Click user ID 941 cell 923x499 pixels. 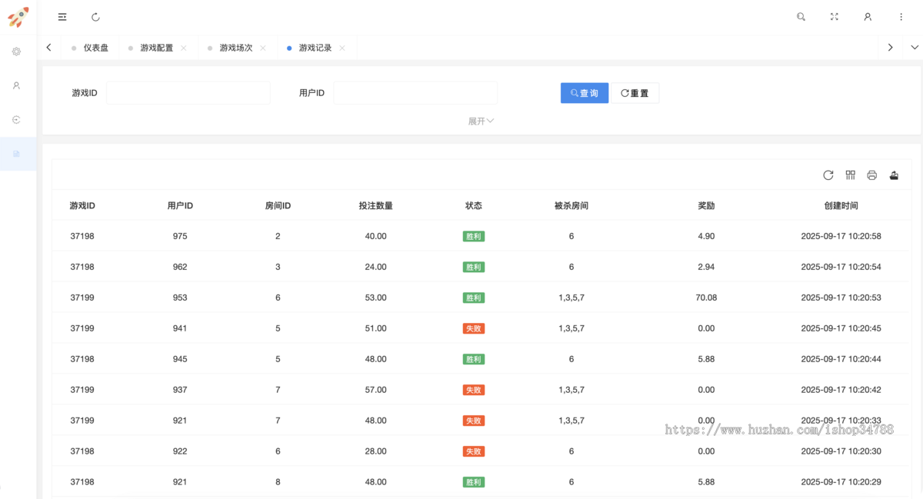pos(180,328)
